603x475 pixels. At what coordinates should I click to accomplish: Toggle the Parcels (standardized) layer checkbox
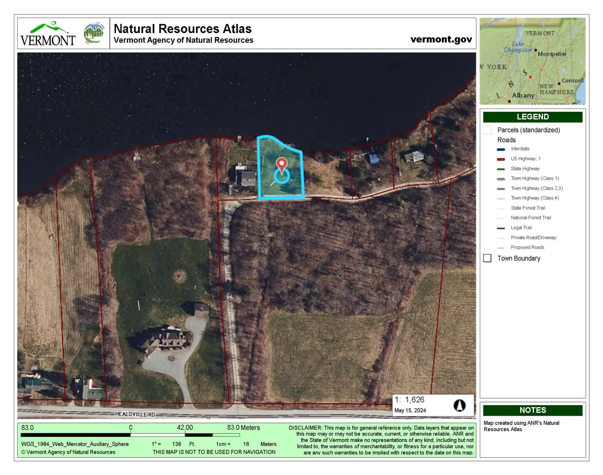coord(487,130)
